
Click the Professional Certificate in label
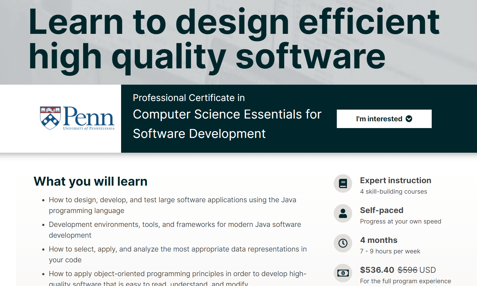(x=189, y=98)
